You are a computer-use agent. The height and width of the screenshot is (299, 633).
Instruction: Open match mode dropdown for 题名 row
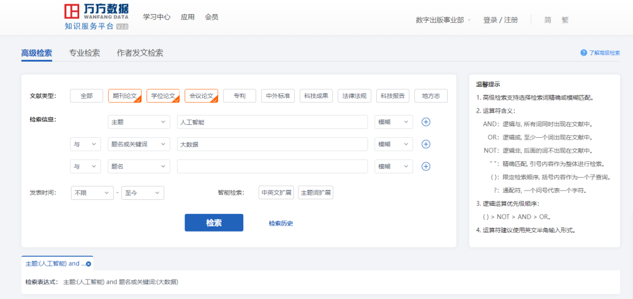394,167
